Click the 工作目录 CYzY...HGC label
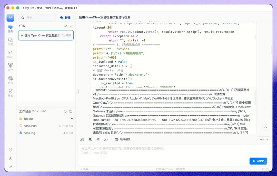The height and width of the screenshot is (176, 277). tap(33, 111)
